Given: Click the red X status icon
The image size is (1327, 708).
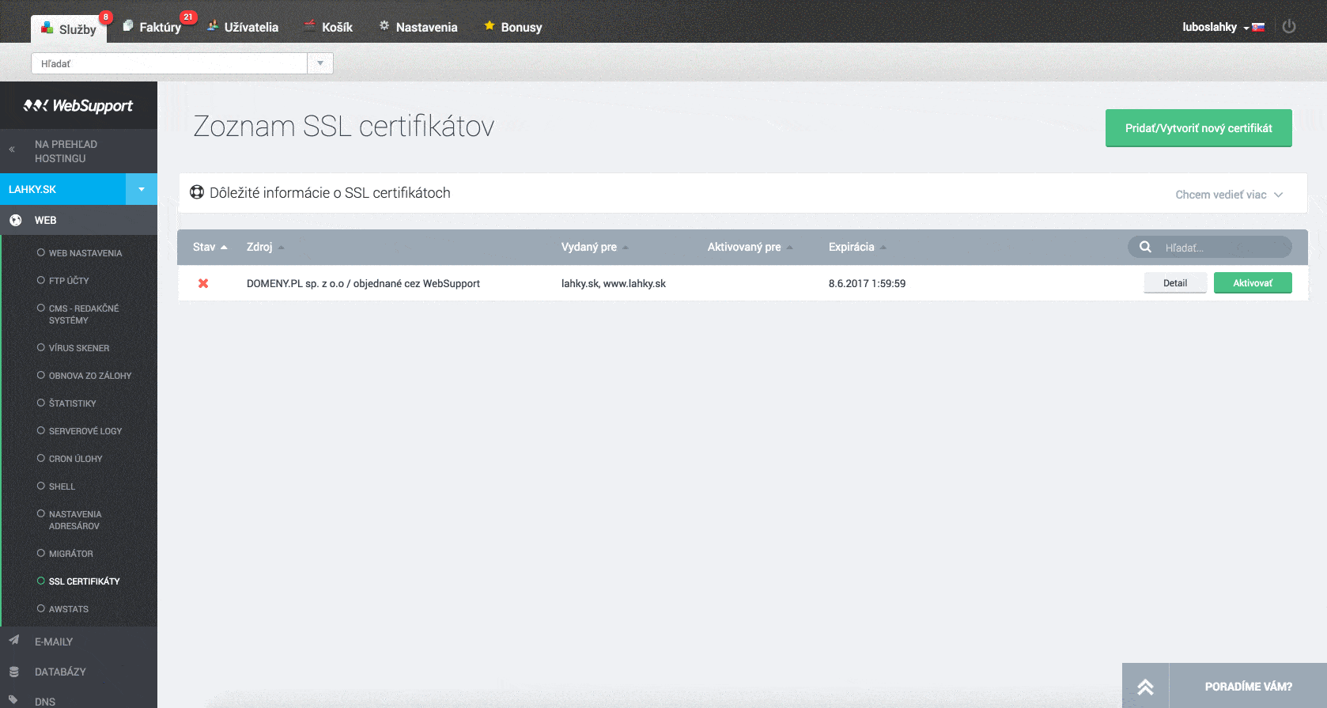Looking at the screenshot, I should pos(203,283).
